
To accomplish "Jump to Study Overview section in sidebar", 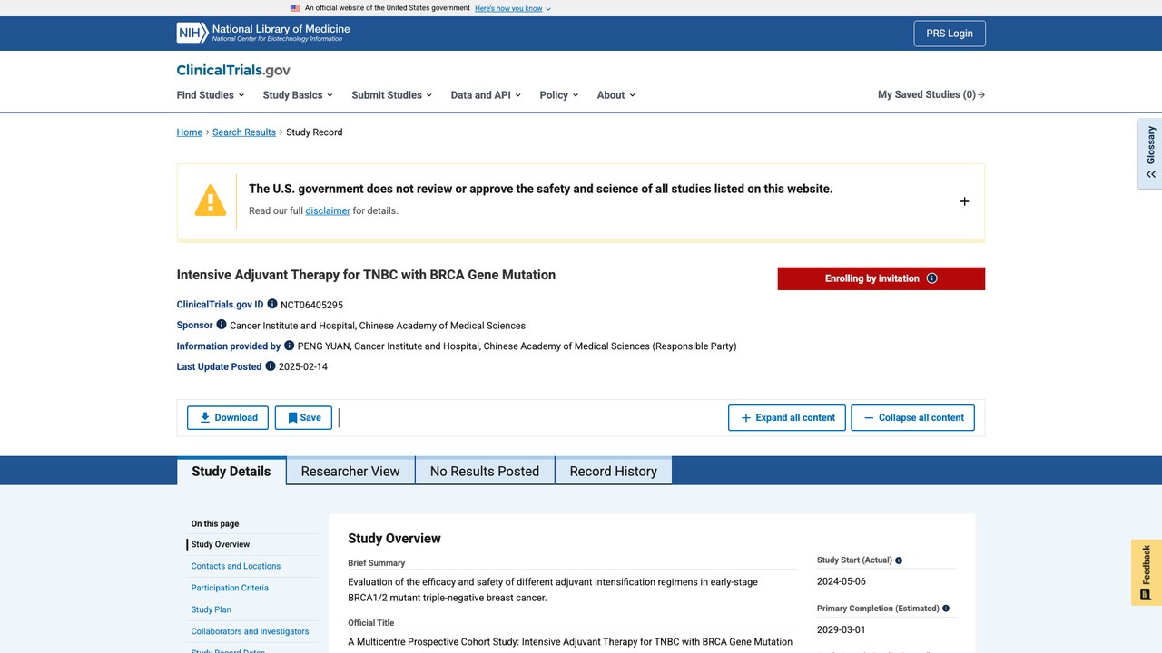I will point(221,544).
